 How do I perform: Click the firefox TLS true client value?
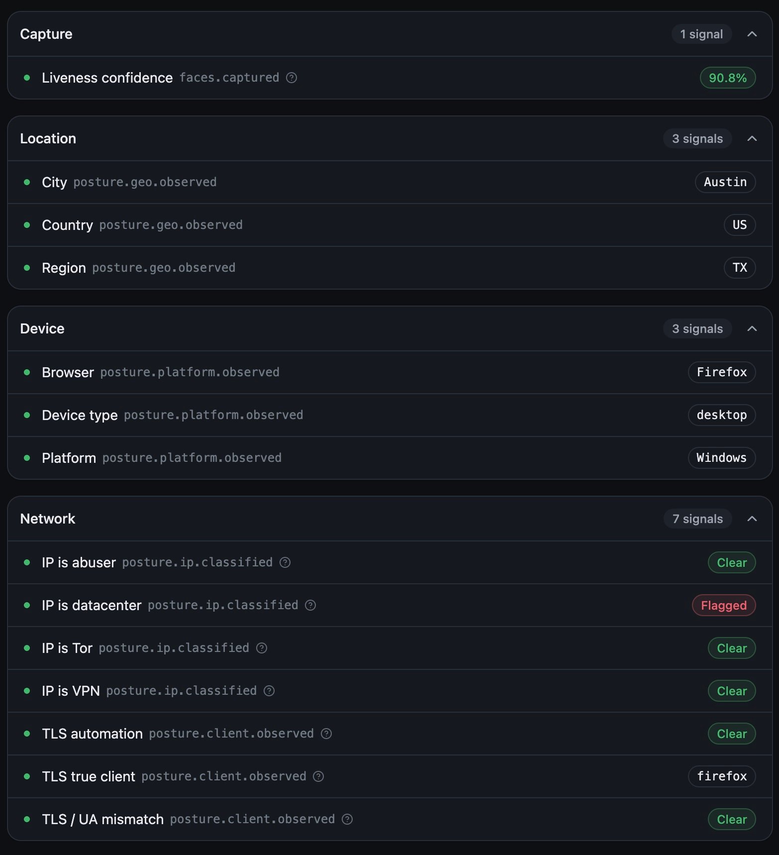(722, 776)
